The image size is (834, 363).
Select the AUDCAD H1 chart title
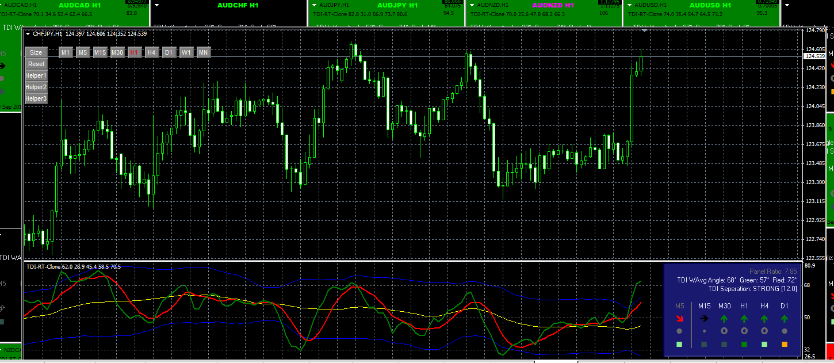(80, 5)
